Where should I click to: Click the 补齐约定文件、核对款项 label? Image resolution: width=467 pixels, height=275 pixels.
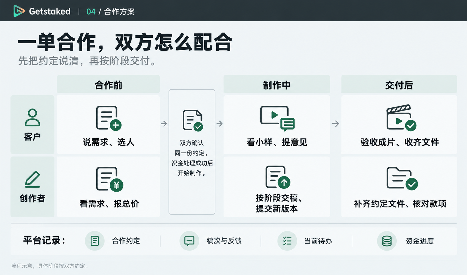pyautogui.click(x=400, y=204)
